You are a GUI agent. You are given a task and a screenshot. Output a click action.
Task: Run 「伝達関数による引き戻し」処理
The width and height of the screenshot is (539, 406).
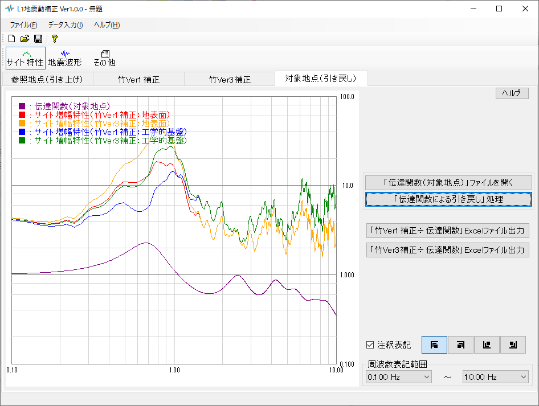tap(448, 199)
